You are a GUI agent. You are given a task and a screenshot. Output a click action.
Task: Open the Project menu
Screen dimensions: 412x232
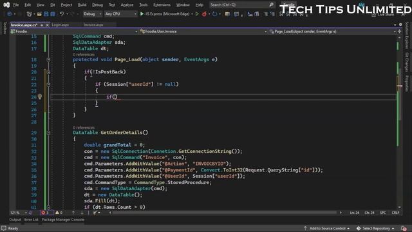(66, 5)
